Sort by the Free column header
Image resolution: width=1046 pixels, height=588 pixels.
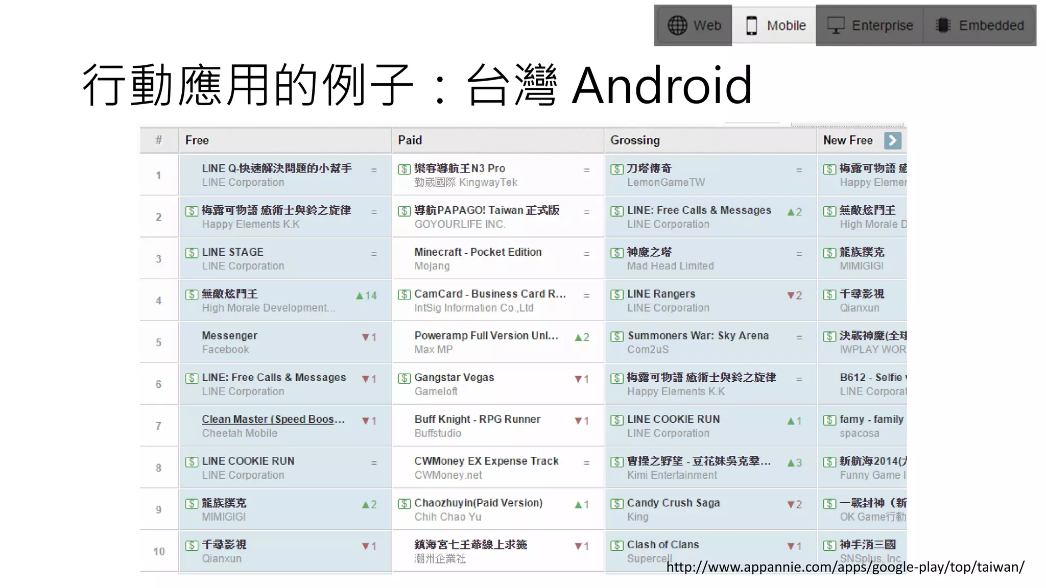pyautogui.click(x=197, y=140)
